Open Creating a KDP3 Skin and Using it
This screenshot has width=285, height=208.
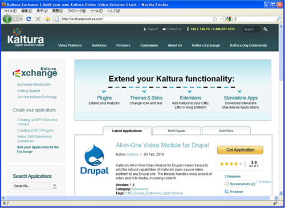[x=37, y=122]
